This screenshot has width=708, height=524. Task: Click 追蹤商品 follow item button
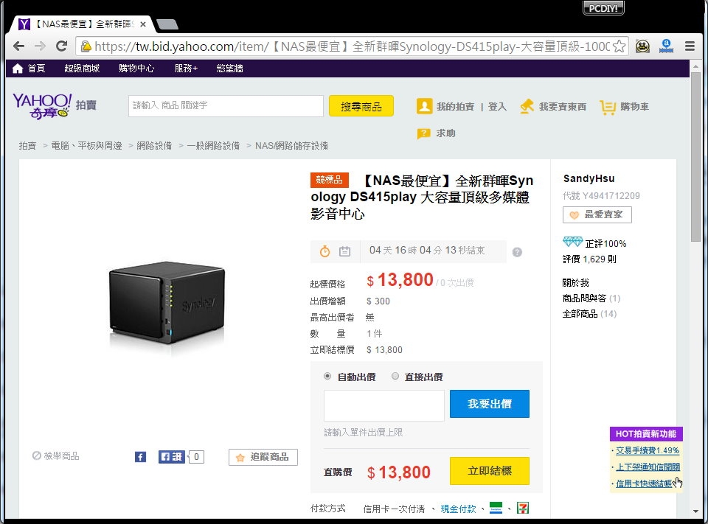[x=263, y=457]
